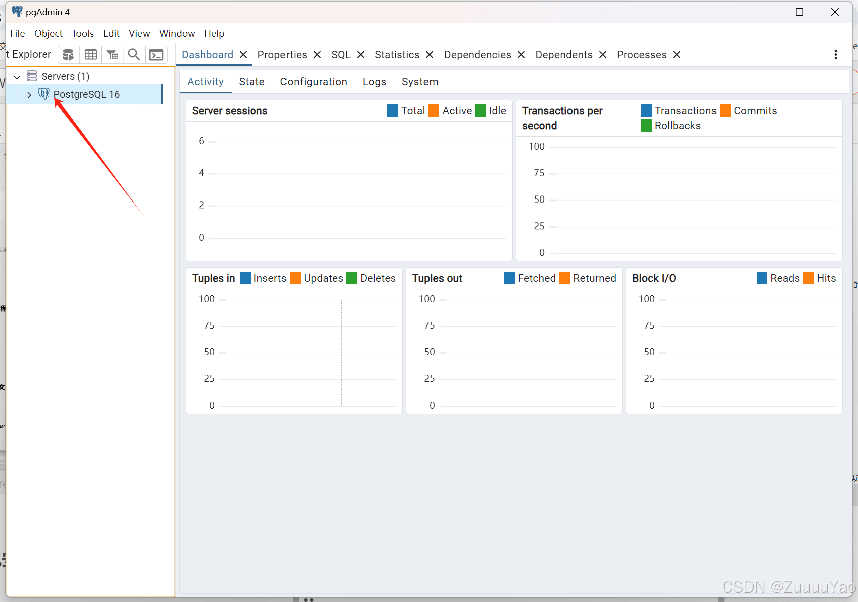Collapse the Servers (1) tree node
The image size is (858, 602).
point(17,77)
